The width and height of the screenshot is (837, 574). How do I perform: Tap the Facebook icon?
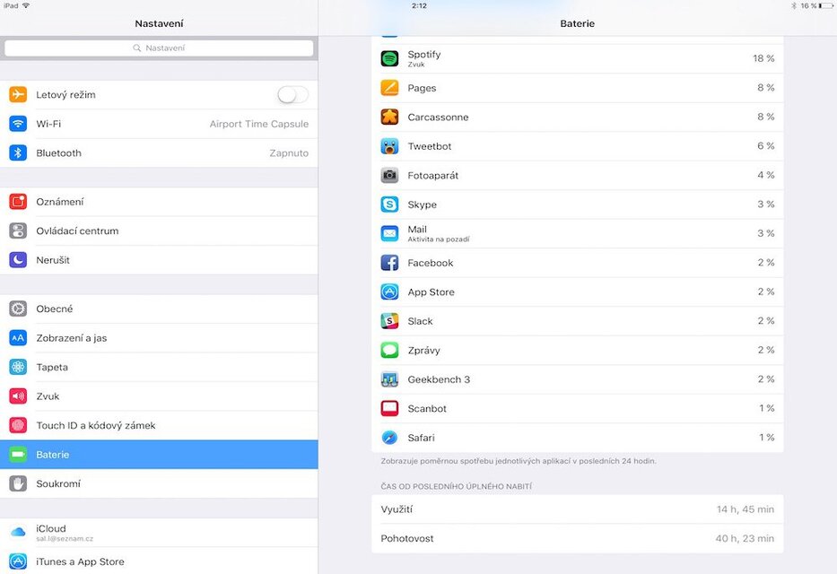pos(389,262)
